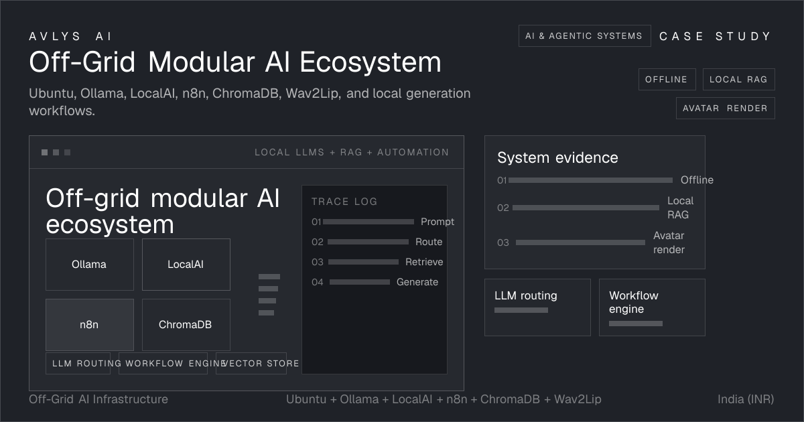Select trace log row 04 Generate
Screen dimensions: 804x422
[x=375, y=282]
